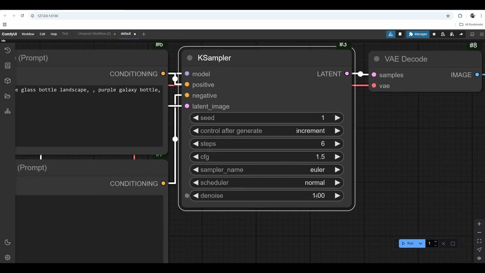485x273 pixels.
Task: Click the share arrow icon in toolbar
Action: tap(461, 34)
